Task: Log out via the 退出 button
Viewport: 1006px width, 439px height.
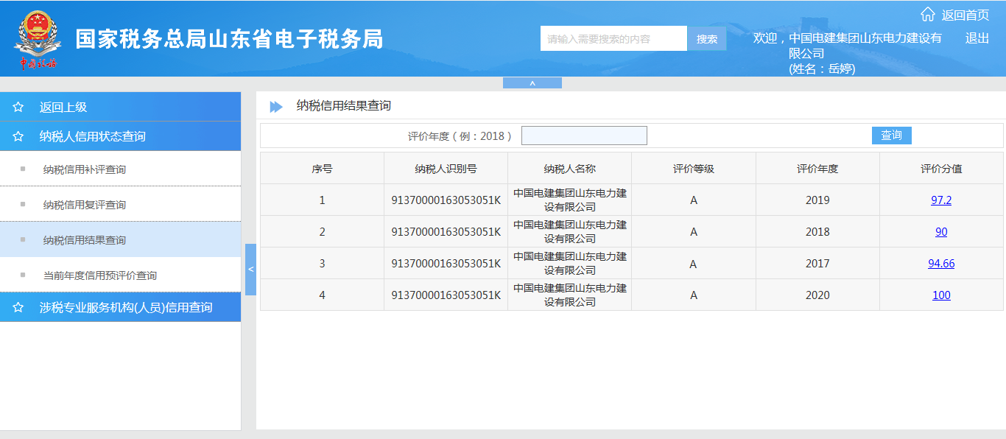Action: (x=977, y=38)
